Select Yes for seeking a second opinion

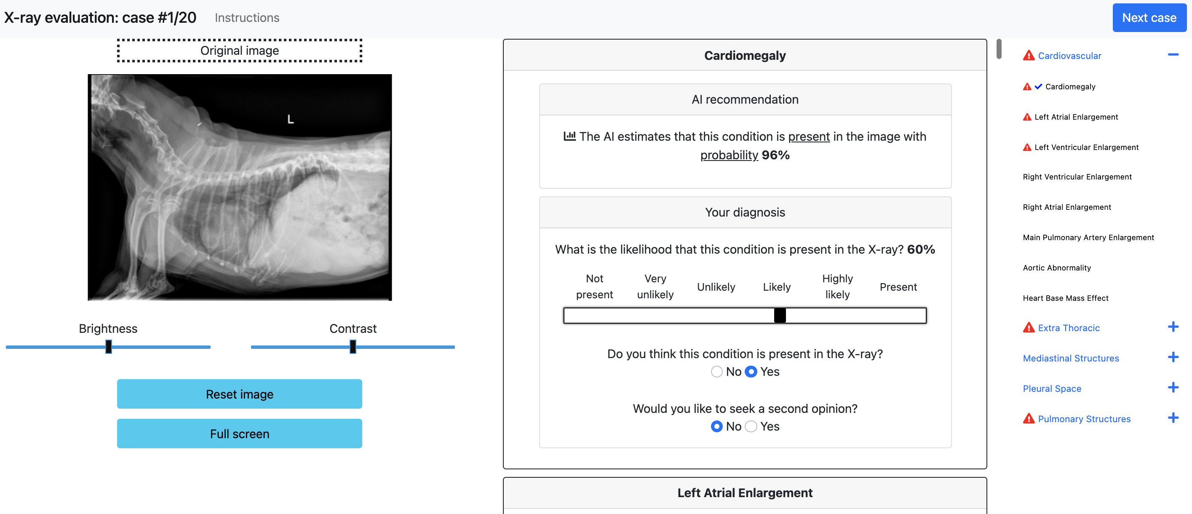751,426
